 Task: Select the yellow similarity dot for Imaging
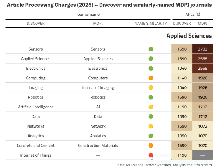click(x=151, y=88)
